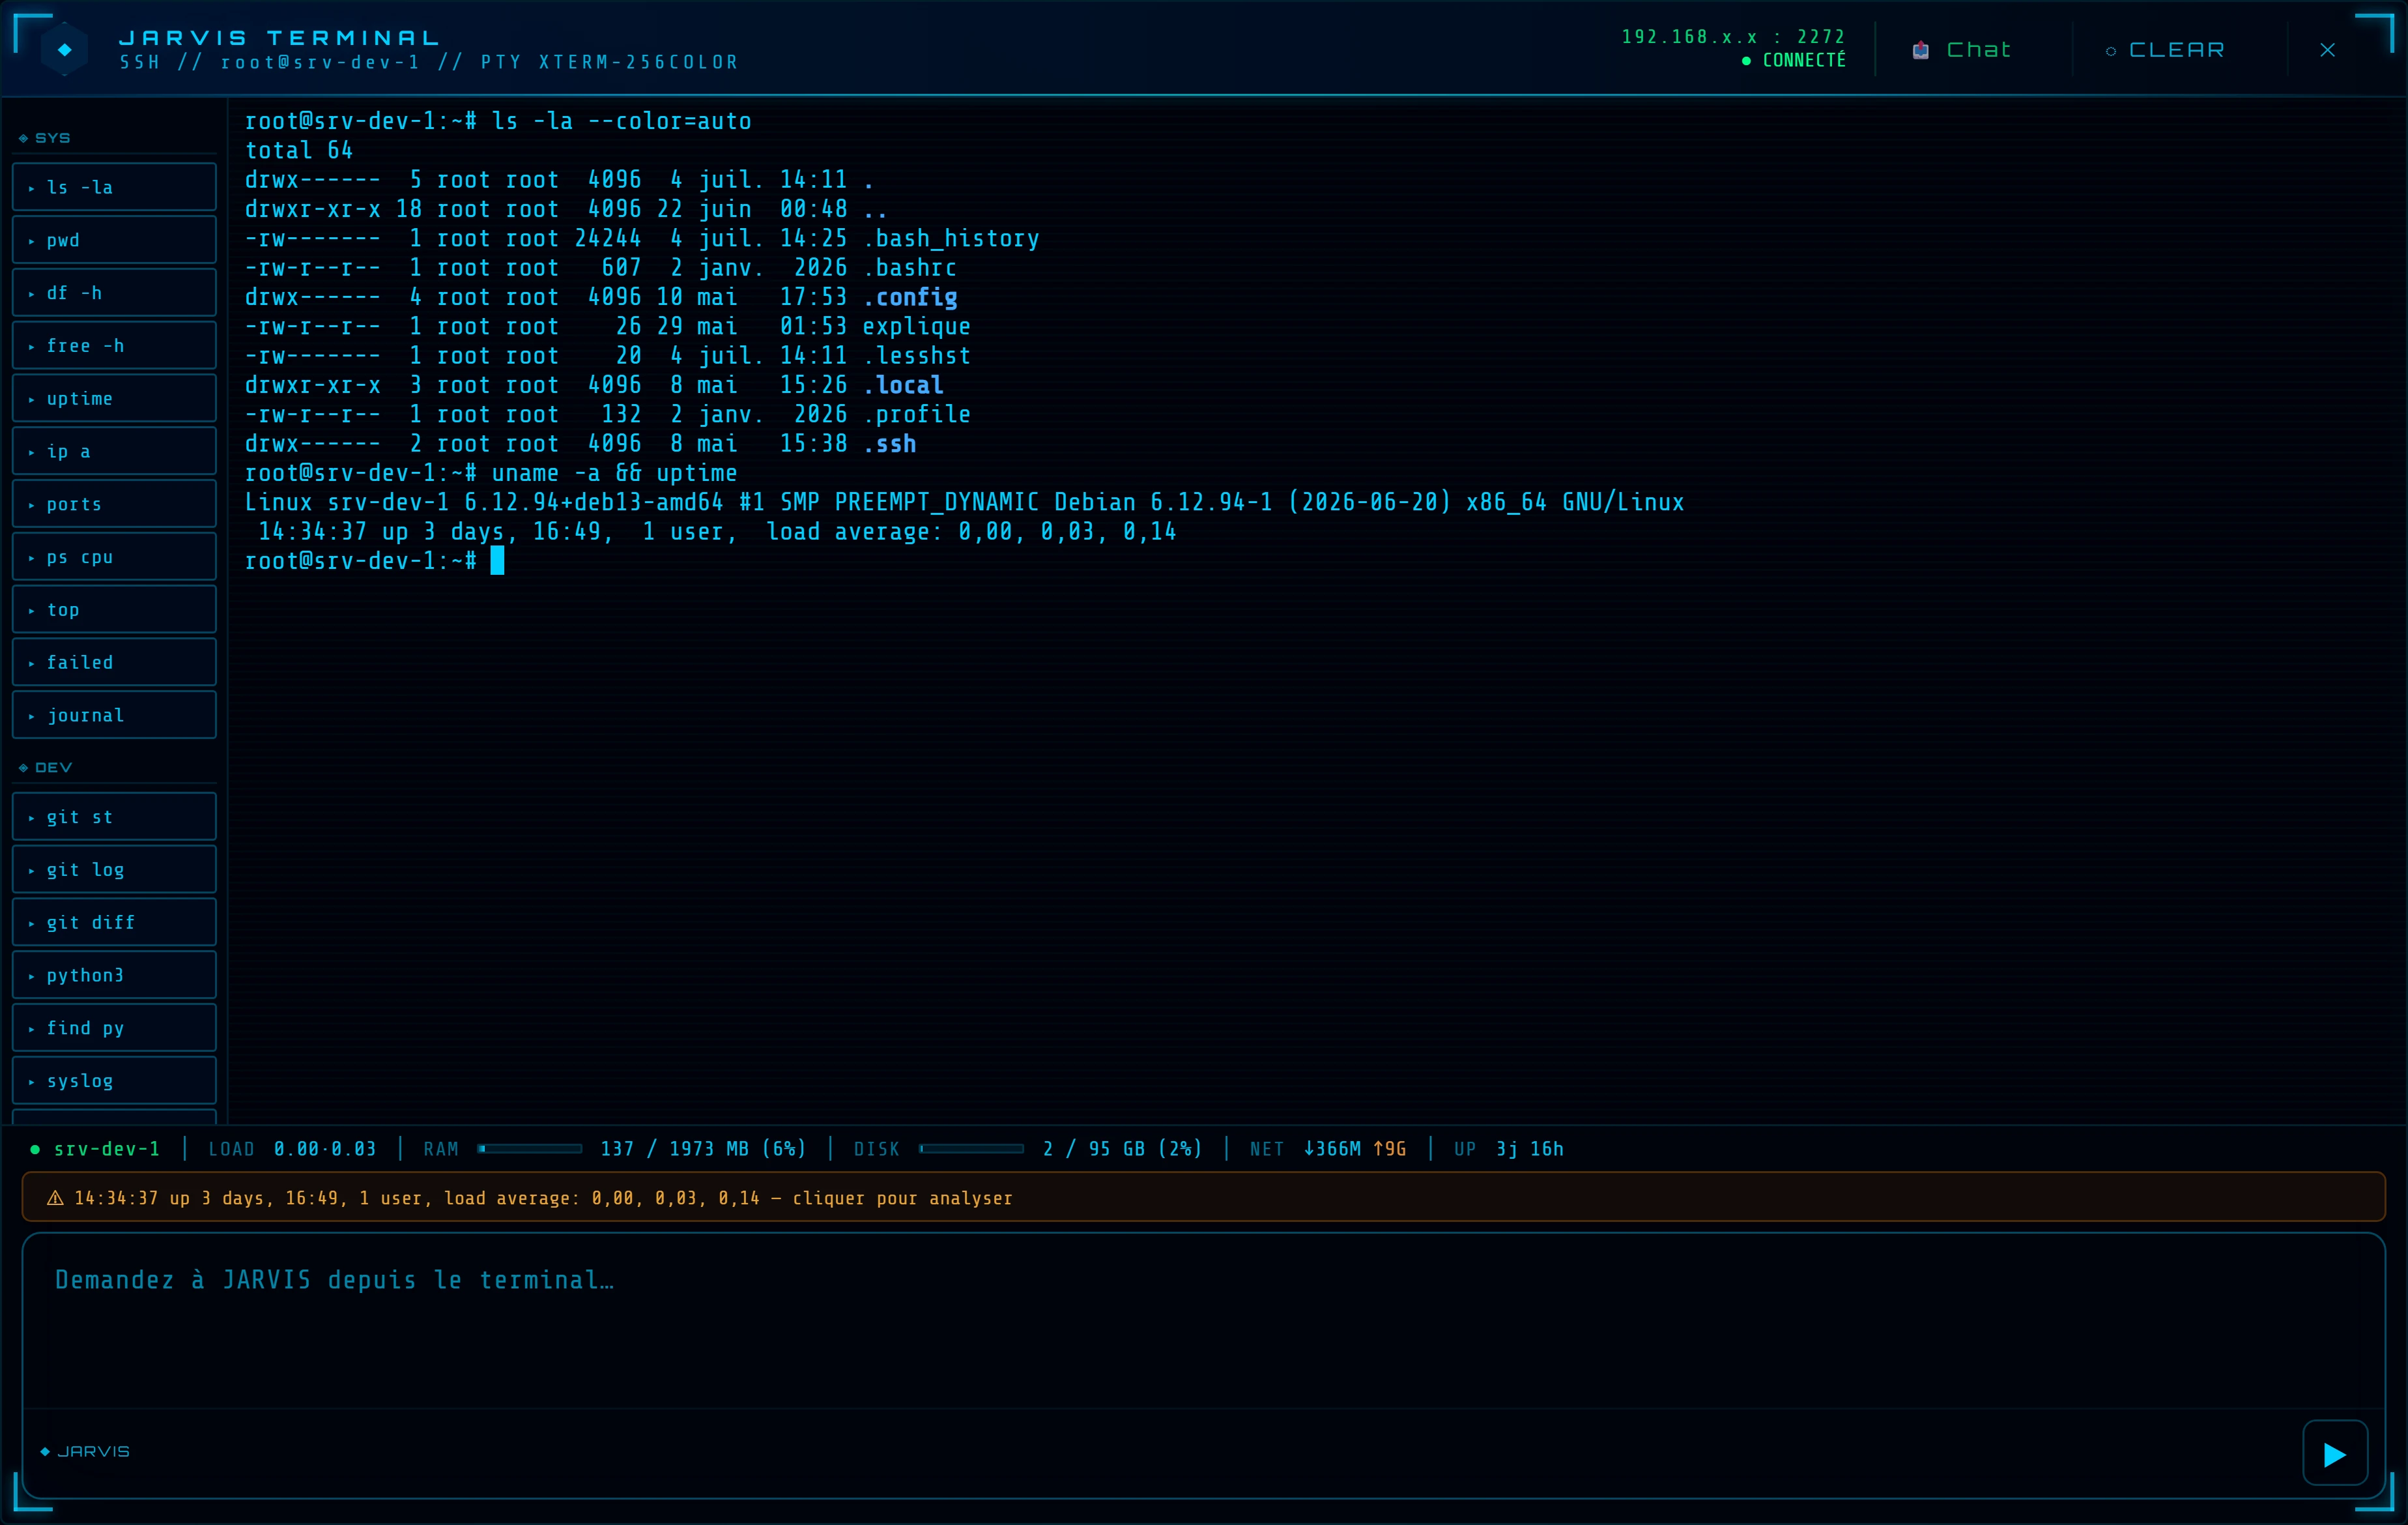The image size is (2408, 1525).
Task: Click the .bashrc file name
Action: pos(910,268)
